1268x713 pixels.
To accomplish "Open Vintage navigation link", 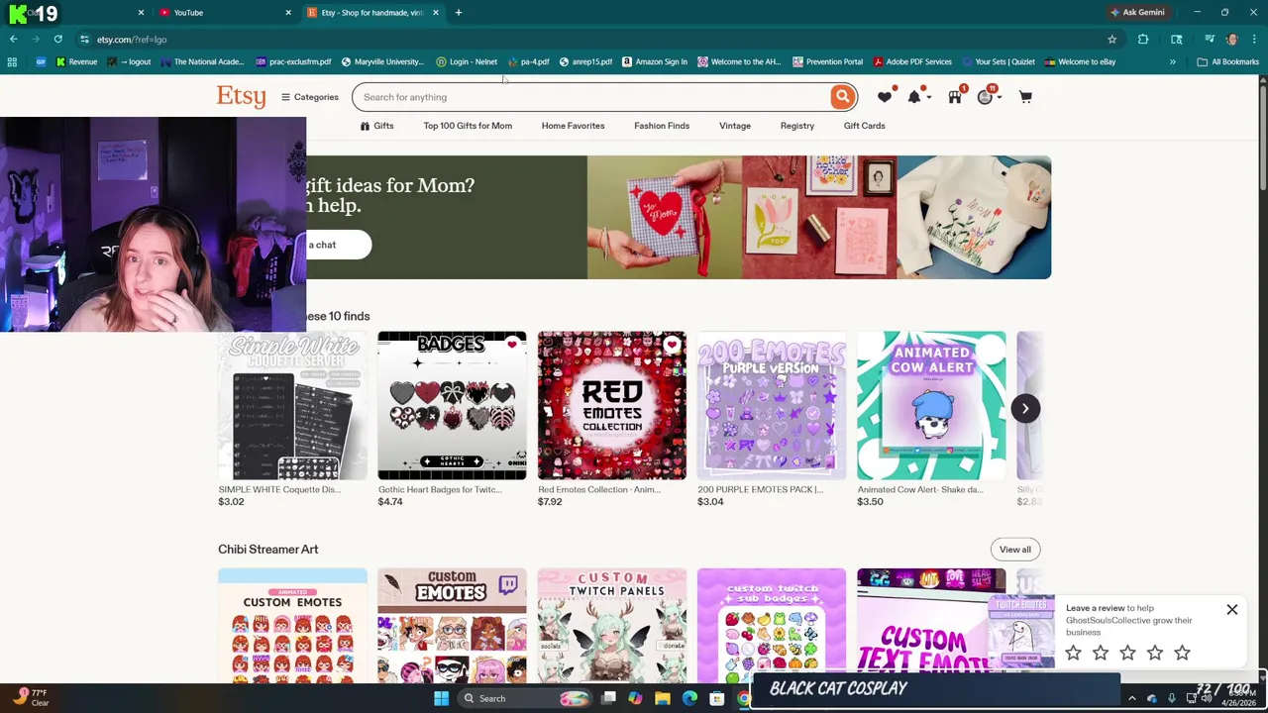I will click(x=735, y=126).
